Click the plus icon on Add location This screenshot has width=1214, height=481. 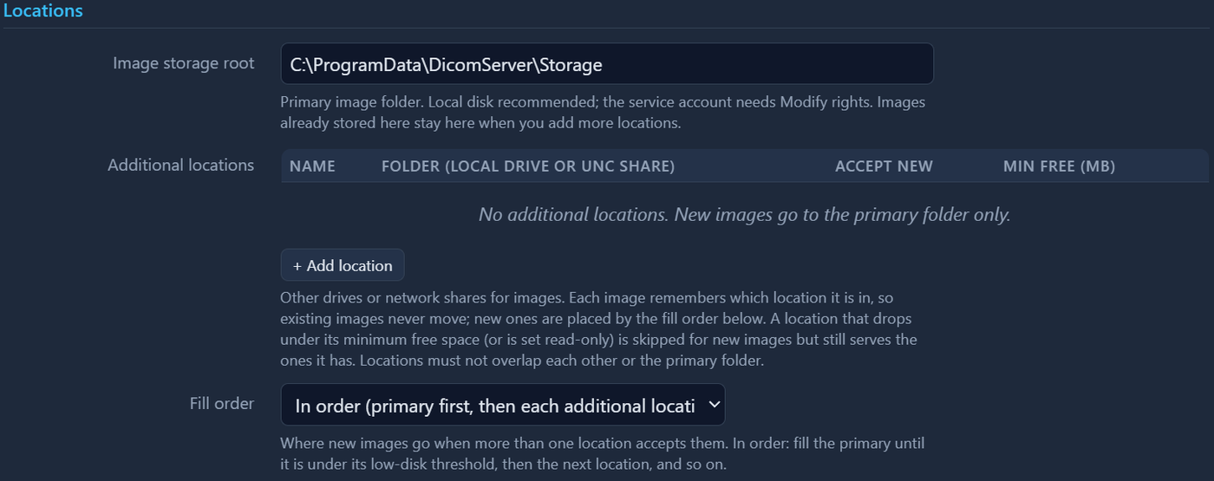297,266
